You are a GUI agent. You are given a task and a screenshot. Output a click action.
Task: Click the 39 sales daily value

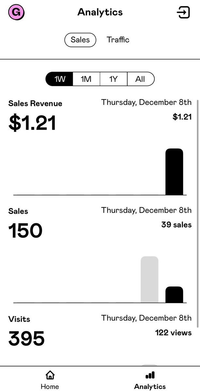pos(177,224)
